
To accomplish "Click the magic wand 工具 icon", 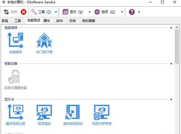I will pos(34,12).
